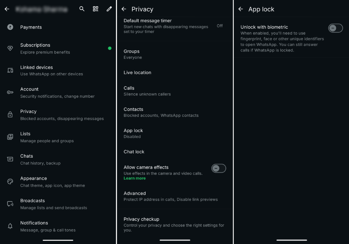Go back from the Privacy screen
This screenshot has height=244, width=349.
click(124, 9)
